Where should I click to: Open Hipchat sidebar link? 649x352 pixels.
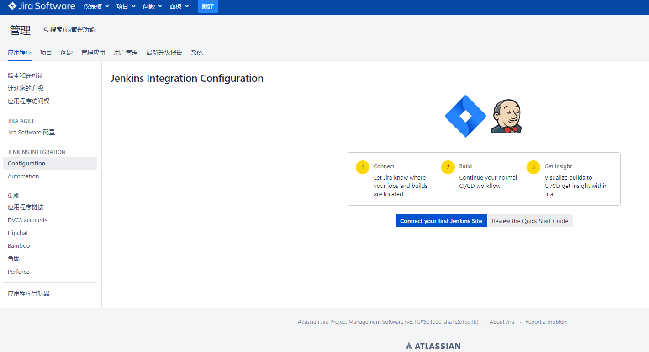(x=18, y=233)
